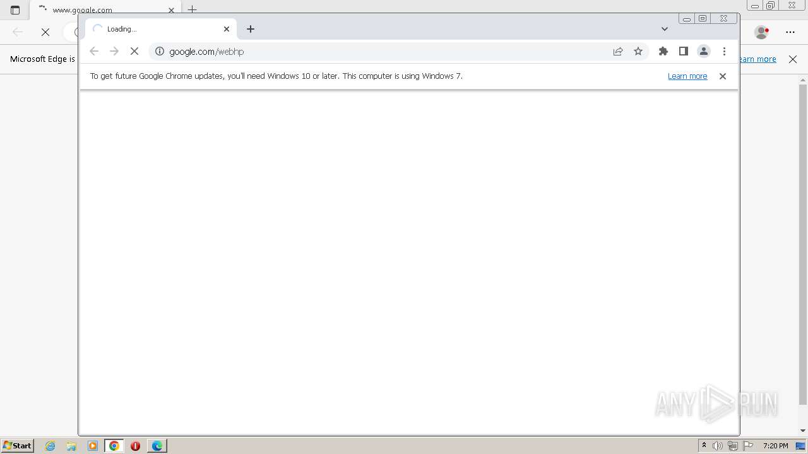Minimize the Chrome window

[x=686, y=19]
